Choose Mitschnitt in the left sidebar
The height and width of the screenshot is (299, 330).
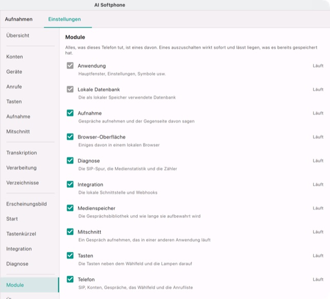(18, 132)
